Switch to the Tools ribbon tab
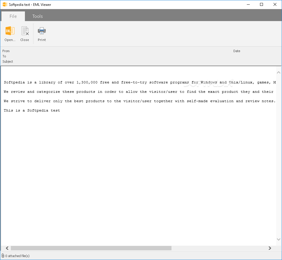This screenshot has width=282, height=260. 38,16
